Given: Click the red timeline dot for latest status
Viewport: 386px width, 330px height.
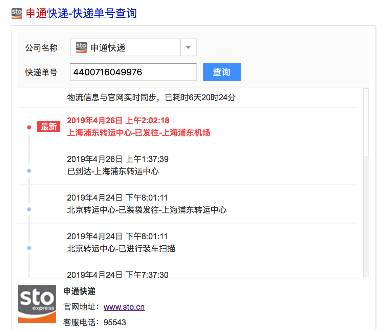Looking at the screenshot, I should pos(29,127).
